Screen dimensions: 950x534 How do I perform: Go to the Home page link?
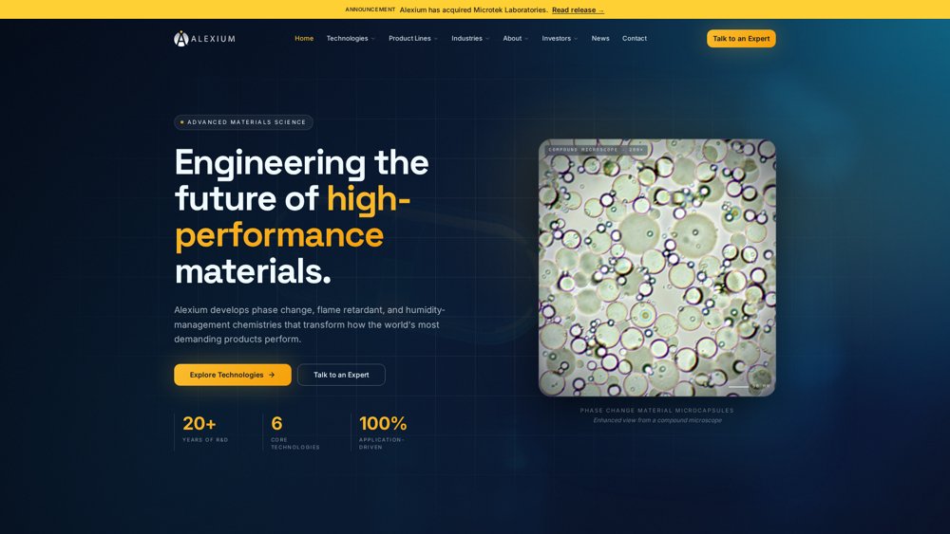[304, 38]
